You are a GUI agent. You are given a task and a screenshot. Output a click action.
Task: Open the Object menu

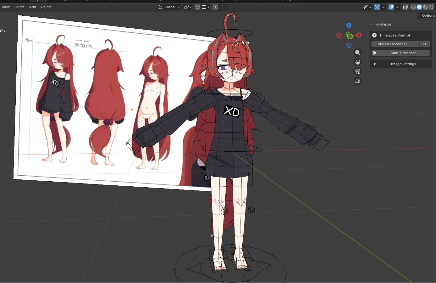point(46,7)
